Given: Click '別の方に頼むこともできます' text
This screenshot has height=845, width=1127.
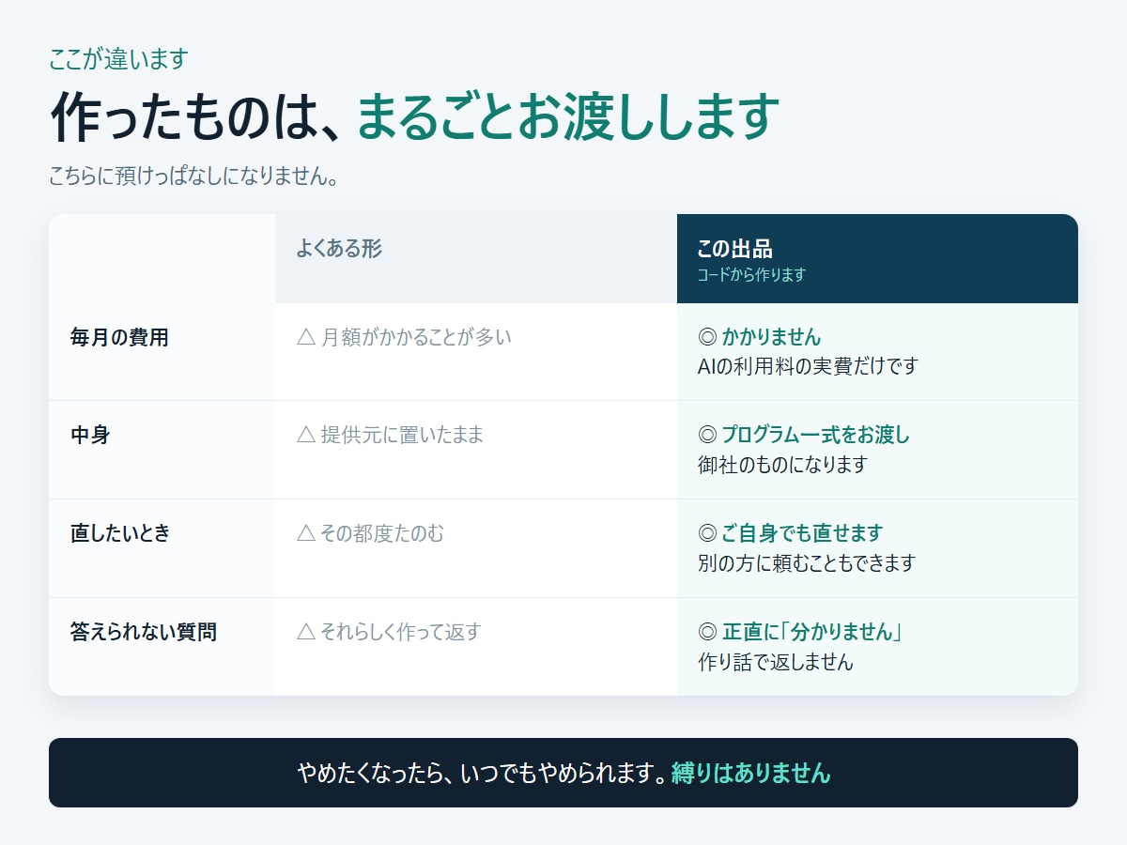Looking at the screenshot, I should (807, 563).
